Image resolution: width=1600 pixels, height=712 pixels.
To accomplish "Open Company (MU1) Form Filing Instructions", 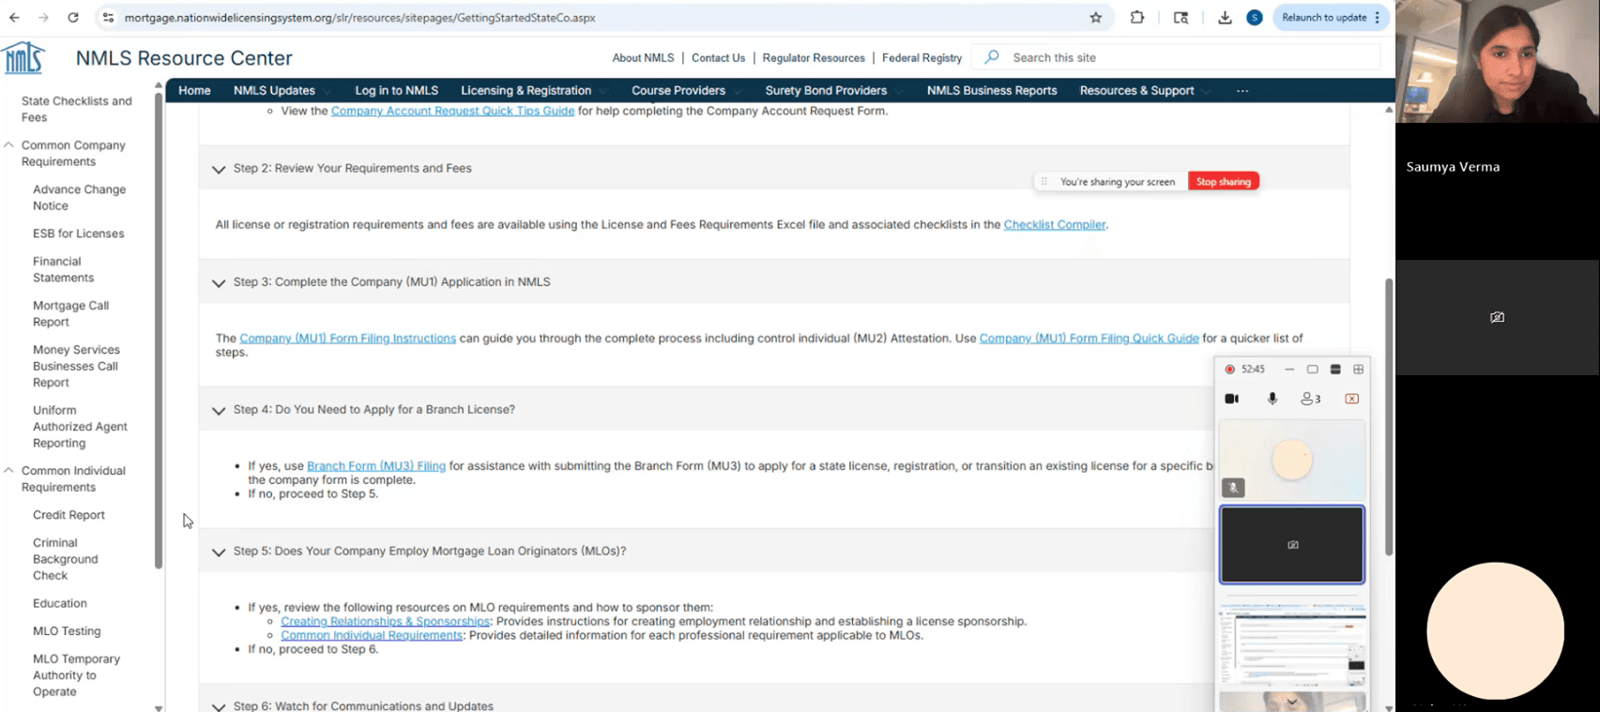I will [x=347, y=339].
